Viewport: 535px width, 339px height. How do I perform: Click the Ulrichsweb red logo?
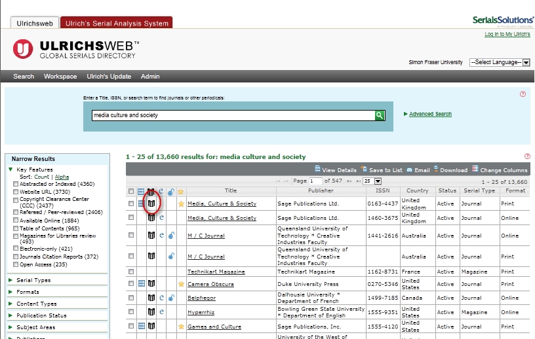point(23,49)
